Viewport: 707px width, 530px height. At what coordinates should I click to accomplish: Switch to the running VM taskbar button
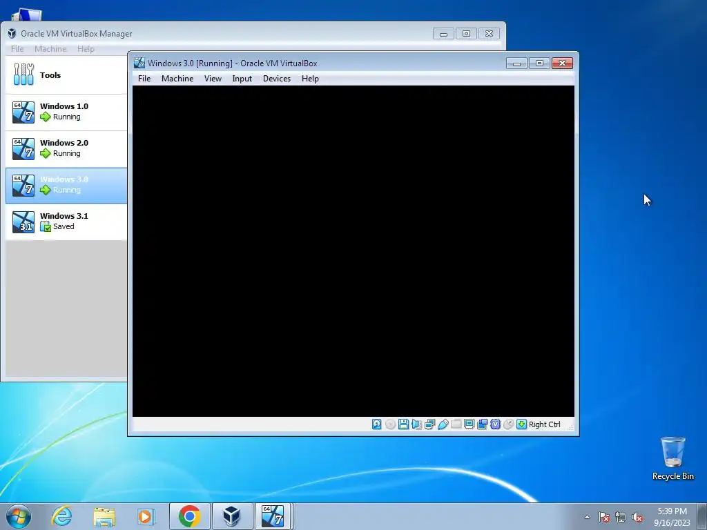click(273, 516)
